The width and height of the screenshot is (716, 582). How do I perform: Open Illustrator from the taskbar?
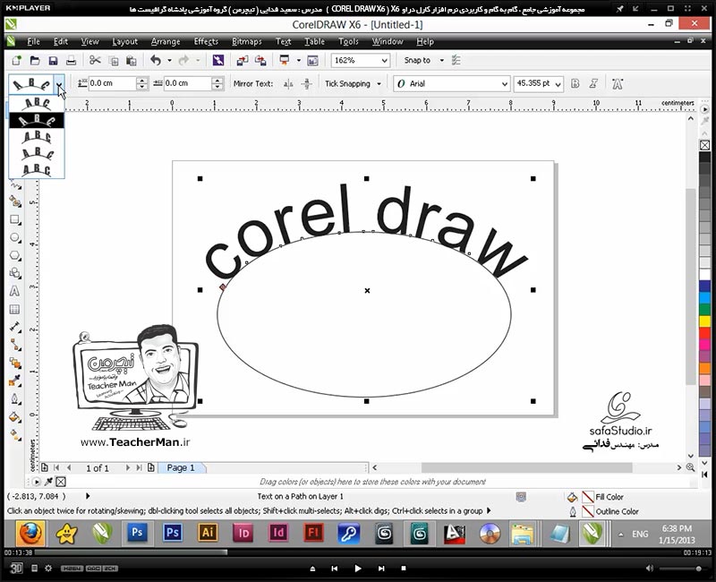pos(208,533)
